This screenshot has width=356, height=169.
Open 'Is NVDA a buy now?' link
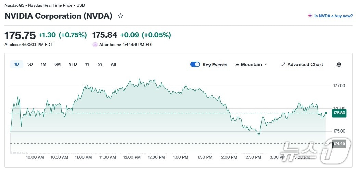coord(333,16)
